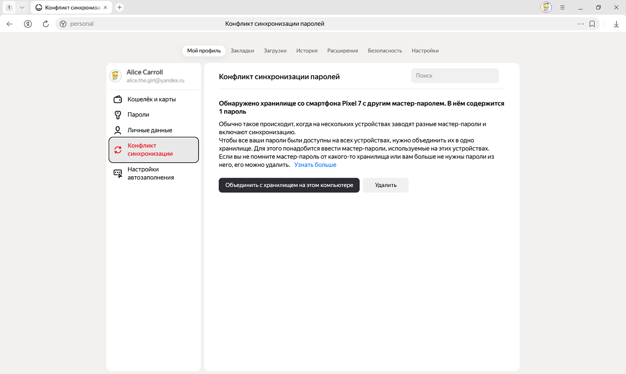Click the back arrow navigation icon

(10, 24)
